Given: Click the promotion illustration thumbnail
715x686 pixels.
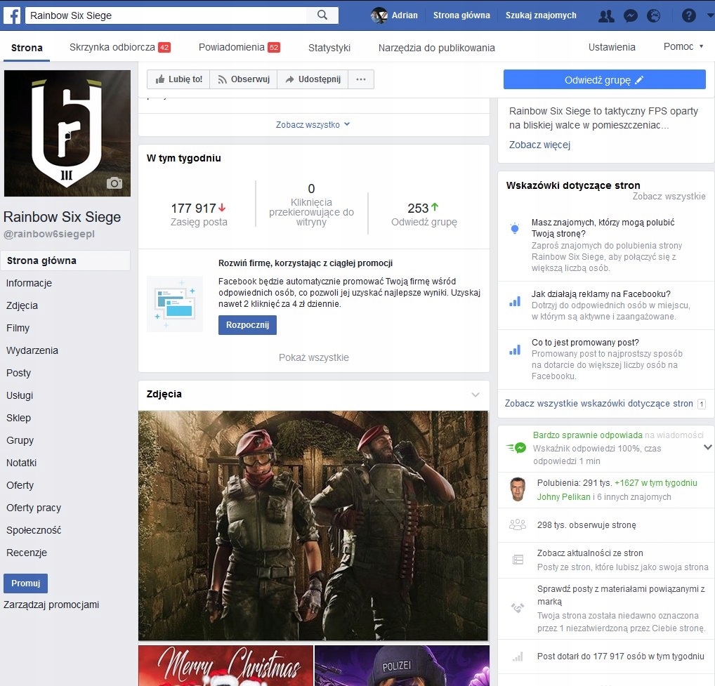Looking at the screenshot, I should [x=175, y=303].
